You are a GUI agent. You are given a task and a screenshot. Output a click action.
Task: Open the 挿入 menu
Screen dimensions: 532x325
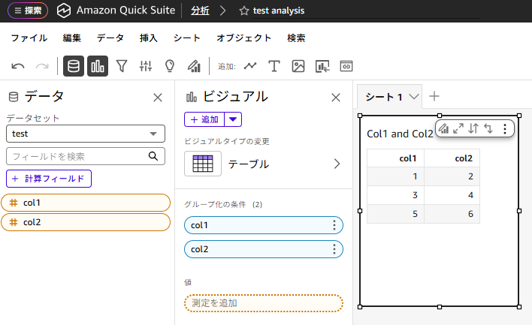click(149, 38)
